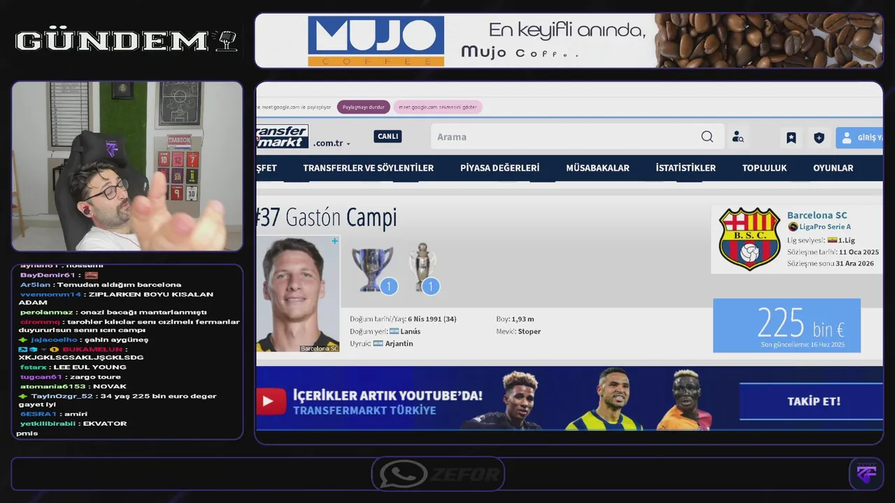Click the height value '1,93 m'
The height and width of the screenshot is (503, 895).
coord(522,319)
